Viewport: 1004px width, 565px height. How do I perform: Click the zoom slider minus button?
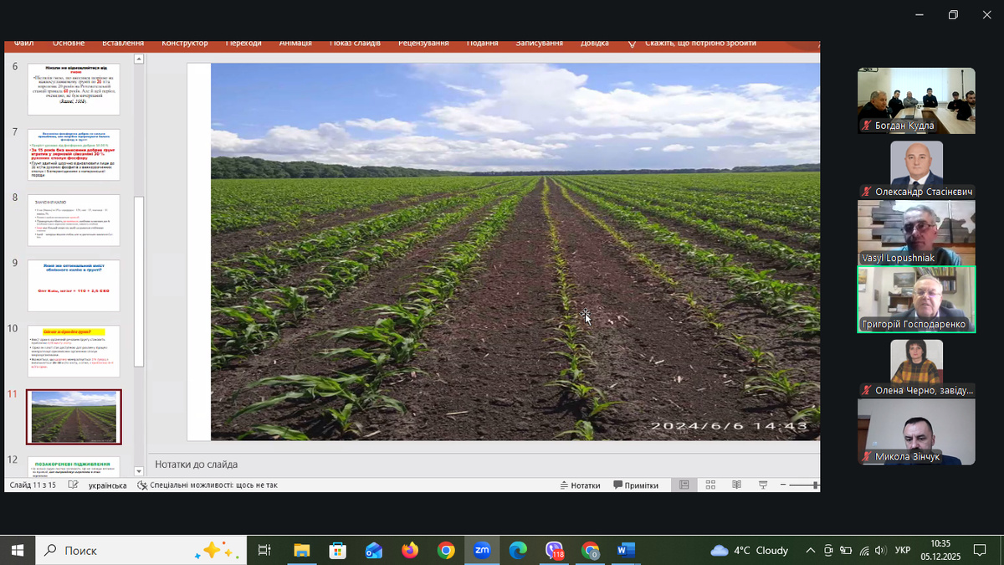coord(783,485)
